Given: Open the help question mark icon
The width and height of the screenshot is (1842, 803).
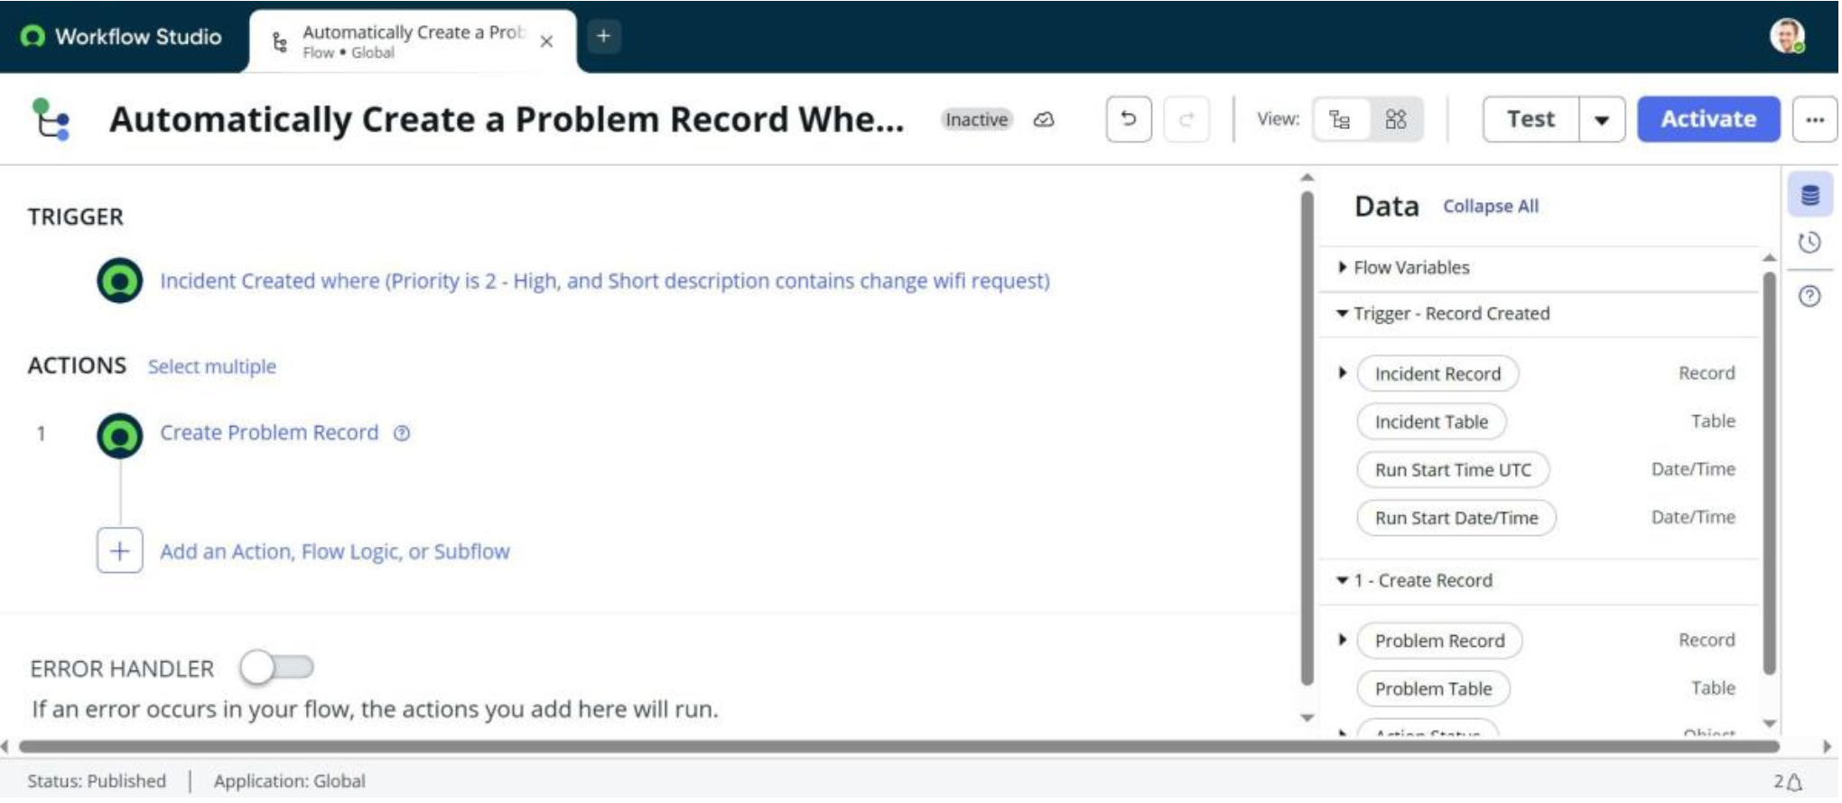Looking at the screenshot, I should pos(1809,296).
